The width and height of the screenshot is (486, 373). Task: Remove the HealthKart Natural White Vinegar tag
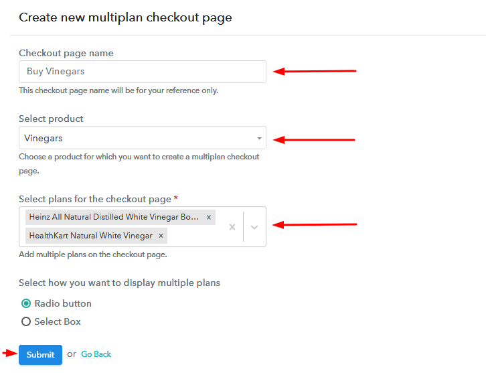click(161, 236)
